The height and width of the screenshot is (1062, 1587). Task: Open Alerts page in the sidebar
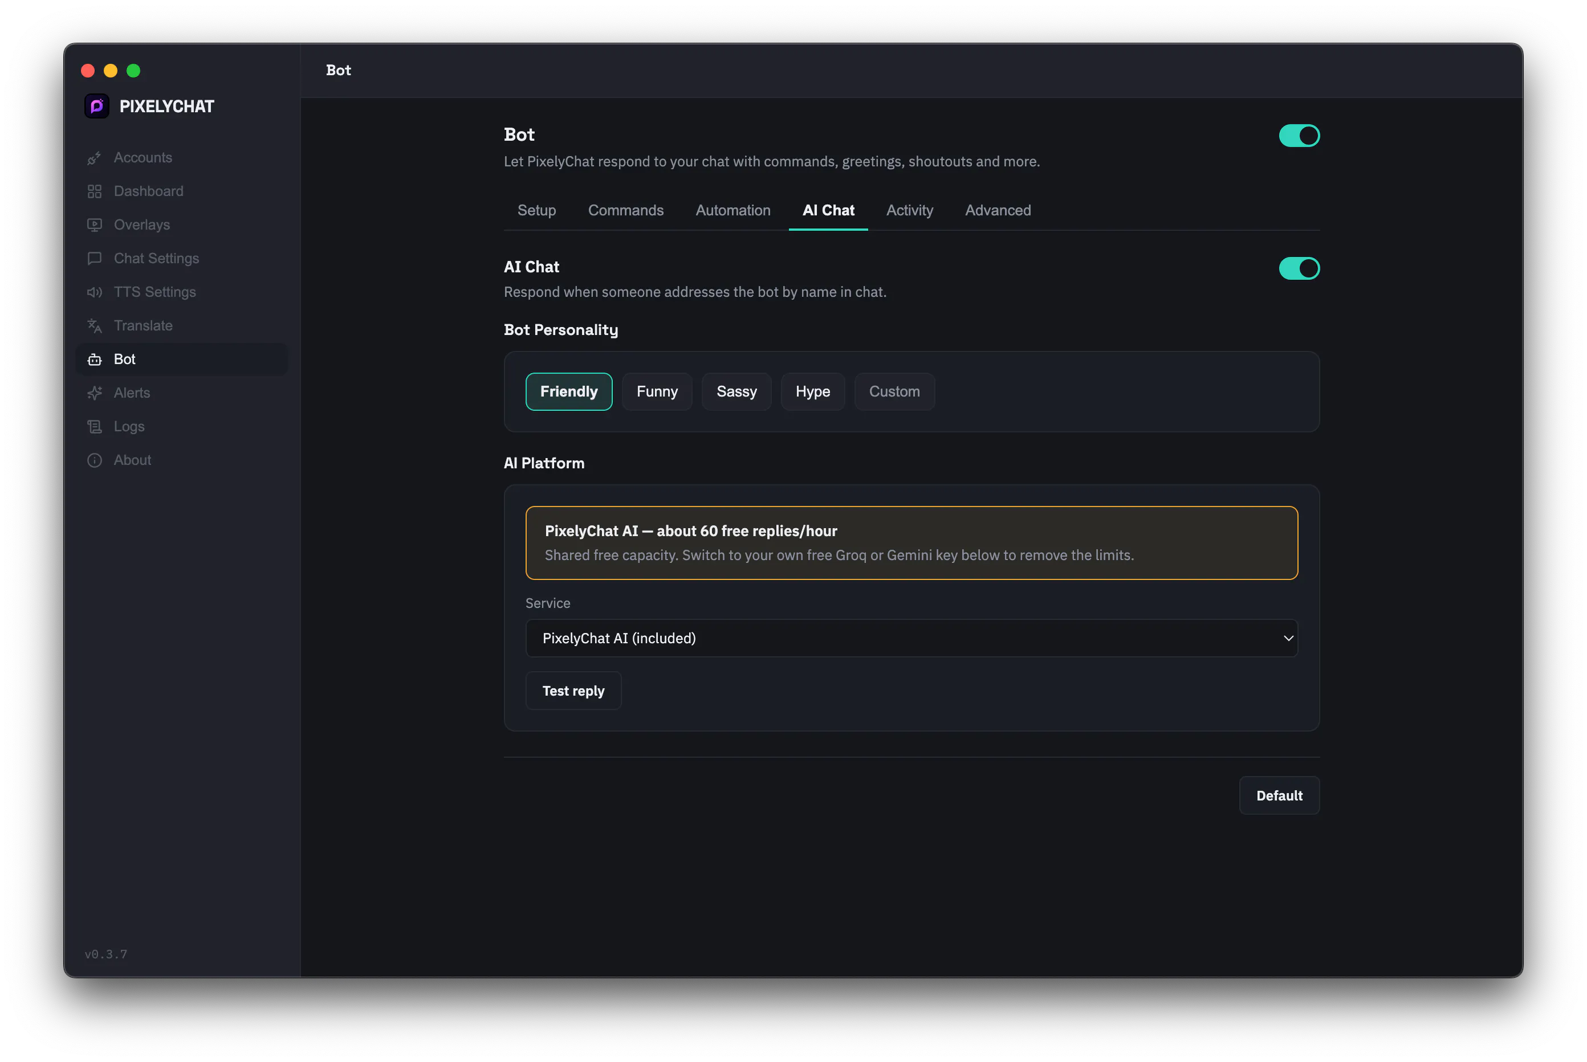coord(182,393)
